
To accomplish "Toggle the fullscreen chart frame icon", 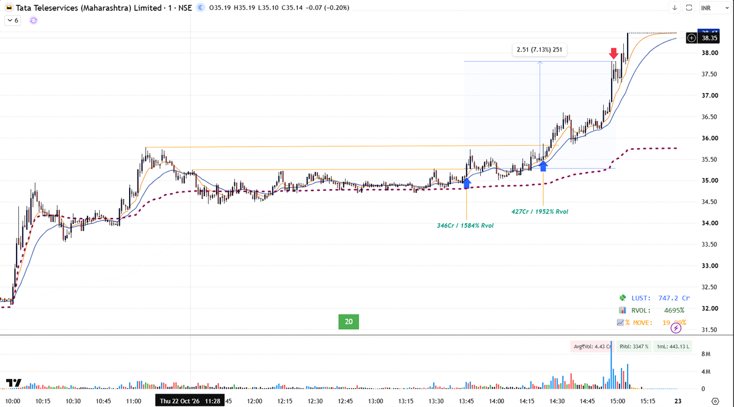I will [x=689, y=7].
